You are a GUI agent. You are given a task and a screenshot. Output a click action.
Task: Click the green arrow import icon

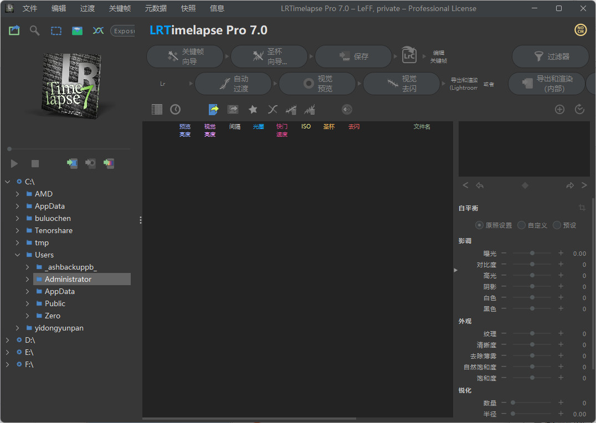(x=72, y=163)
